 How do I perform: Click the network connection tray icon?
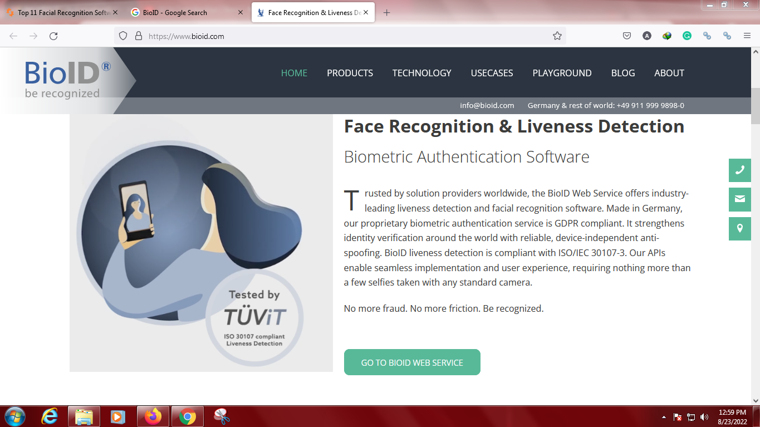691,416
